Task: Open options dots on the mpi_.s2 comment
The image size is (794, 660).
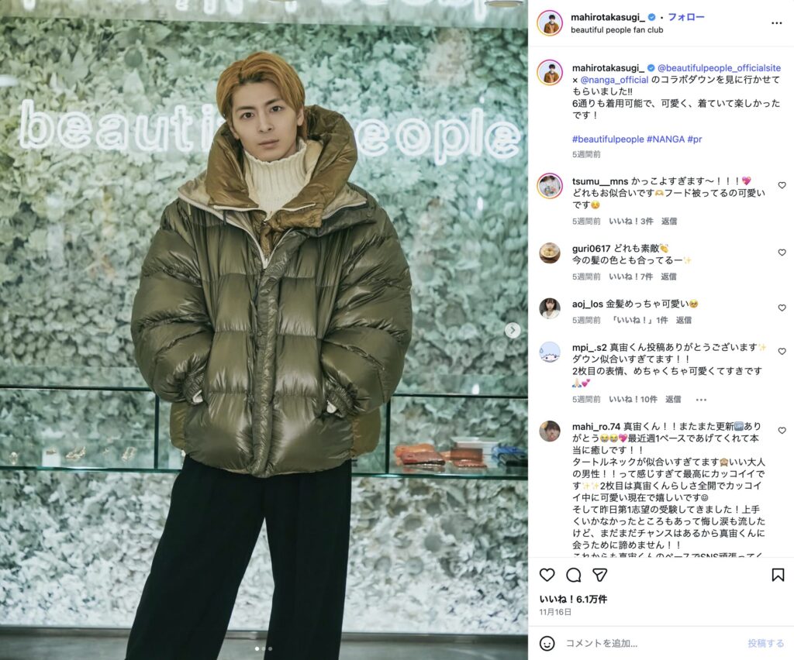Action: click(701, 400)
